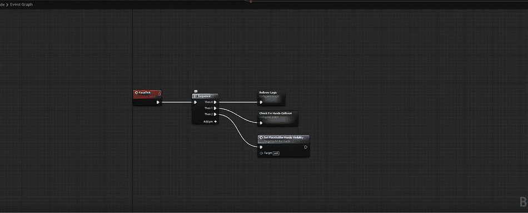Click the Then 0 output pin
The image size is (528, 213).
pos(215,102)
